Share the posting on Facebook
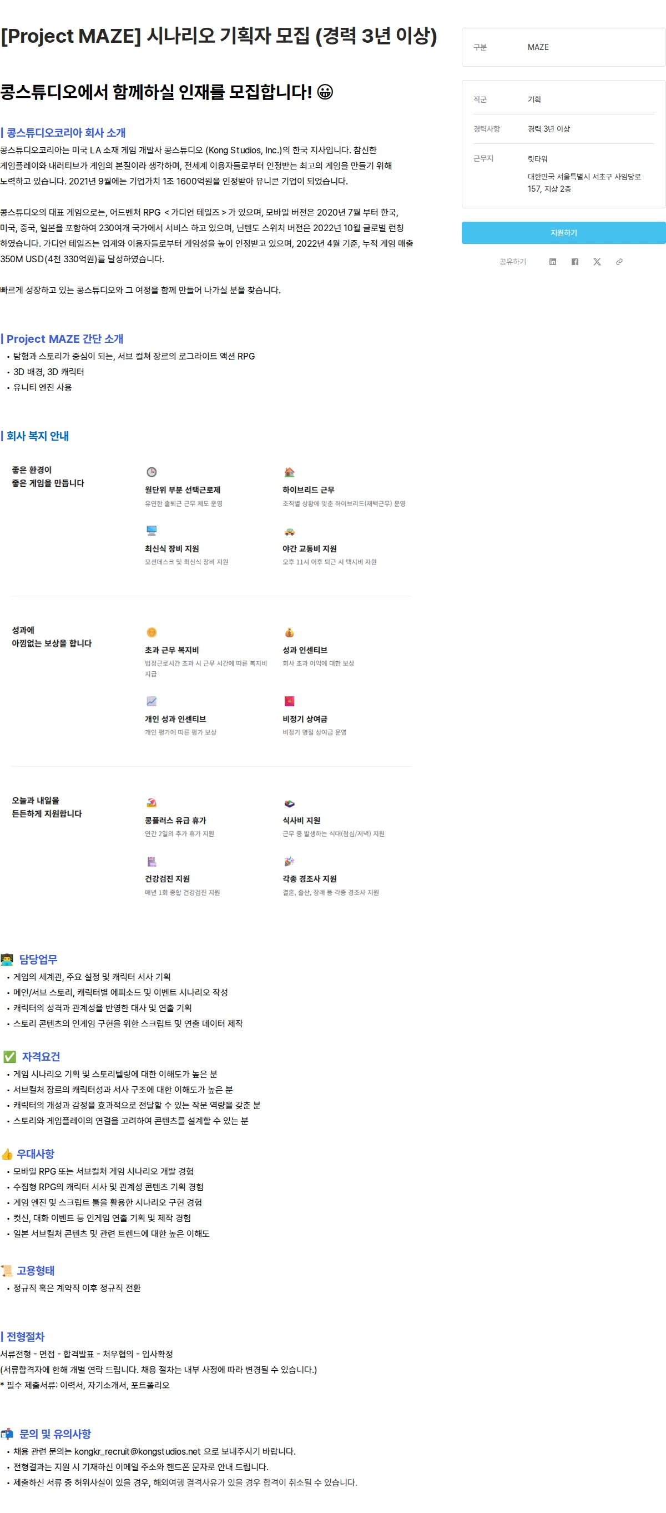The image size is (666, 1513). [574, 262]
